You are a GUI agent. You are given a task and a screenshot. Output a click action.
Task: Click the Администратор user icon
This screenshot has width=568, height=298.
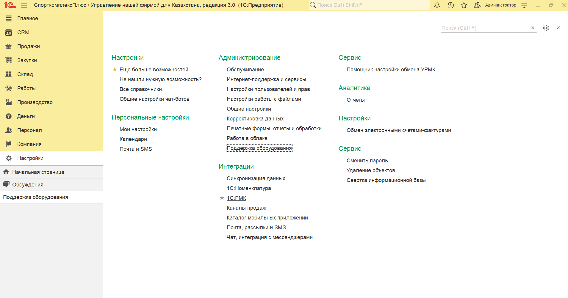(477, 5)
